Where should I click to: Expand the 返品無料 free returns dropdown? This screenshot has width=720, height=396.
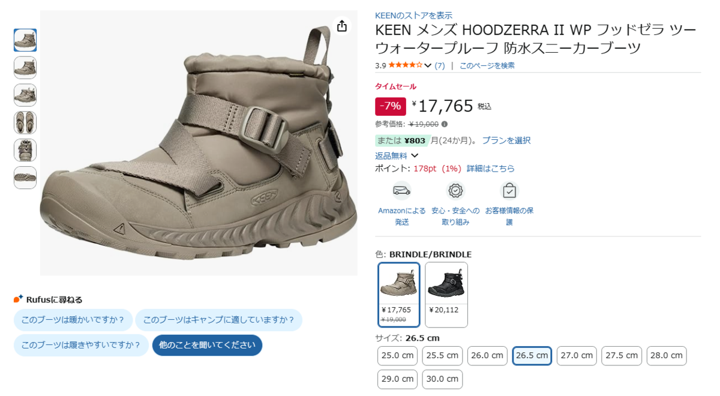414,155
